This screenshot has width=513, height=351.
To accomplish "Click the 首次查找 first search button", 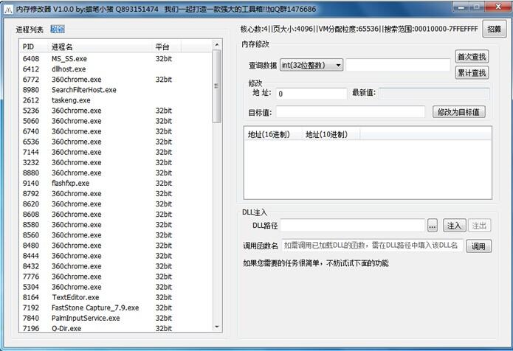I will point(472,57).
